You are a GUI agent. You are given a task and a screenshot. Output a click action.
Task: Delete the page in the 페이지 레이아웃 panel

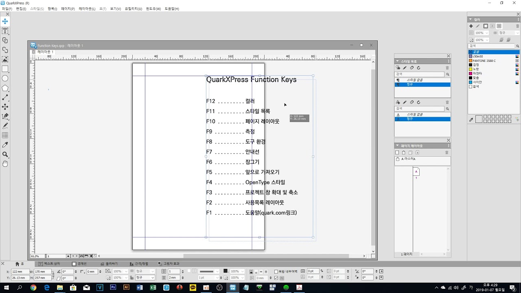[447, 153]
